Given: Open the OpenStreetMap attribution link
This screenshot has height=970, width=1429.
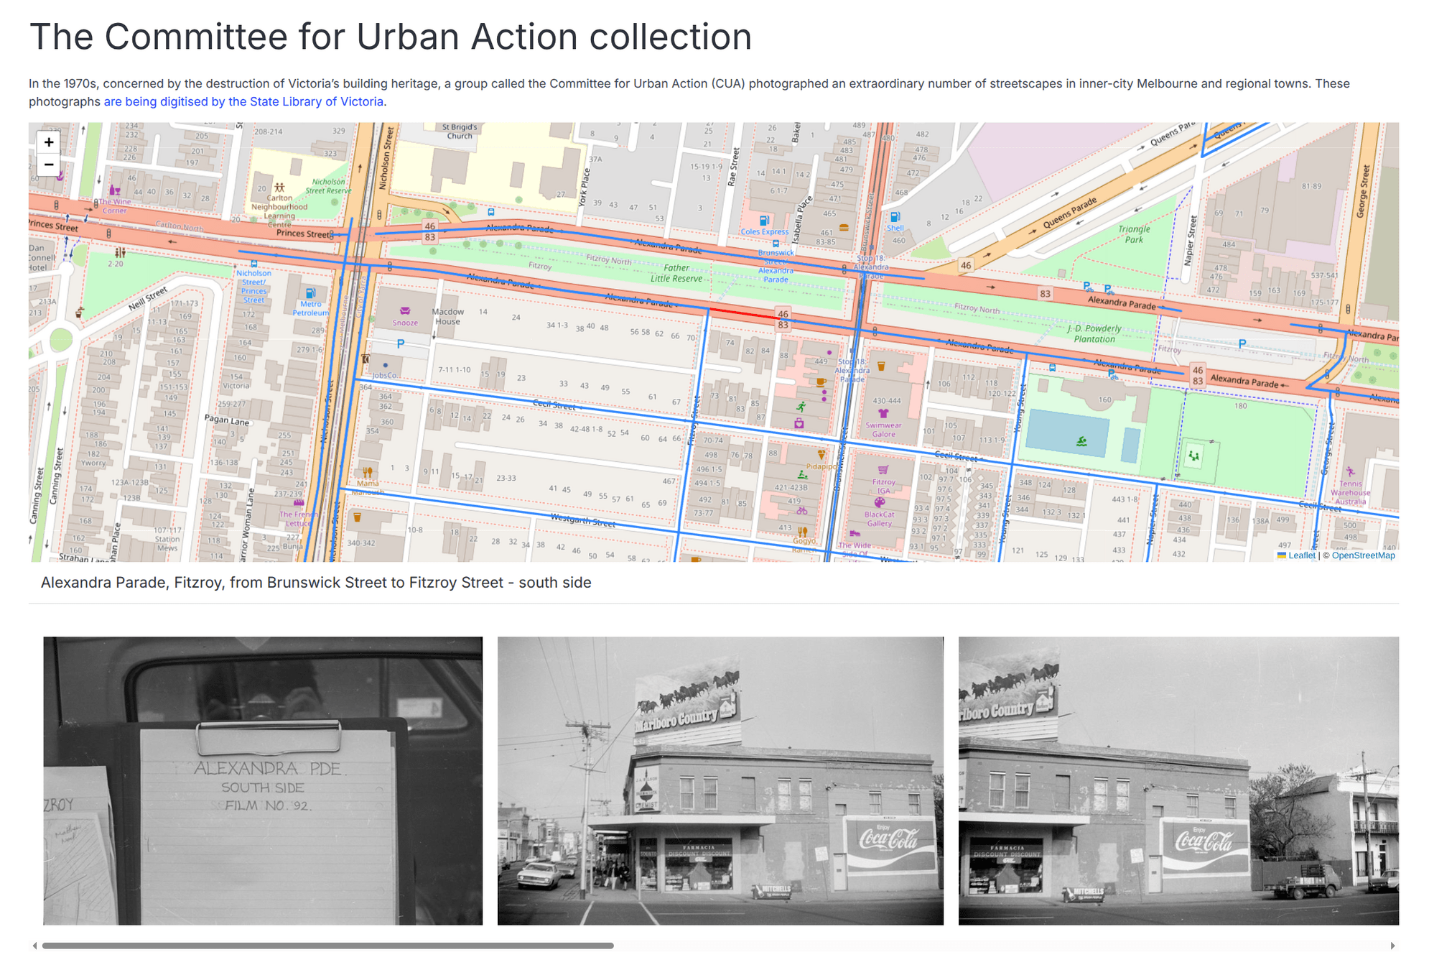Looking at the screenshot, I should click(1363, 555).
